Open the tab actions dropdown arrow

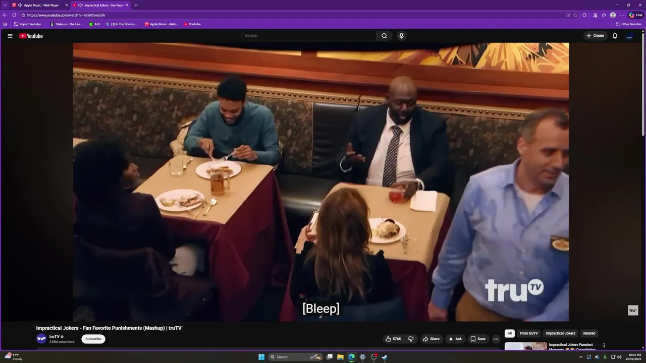point(5,5)
